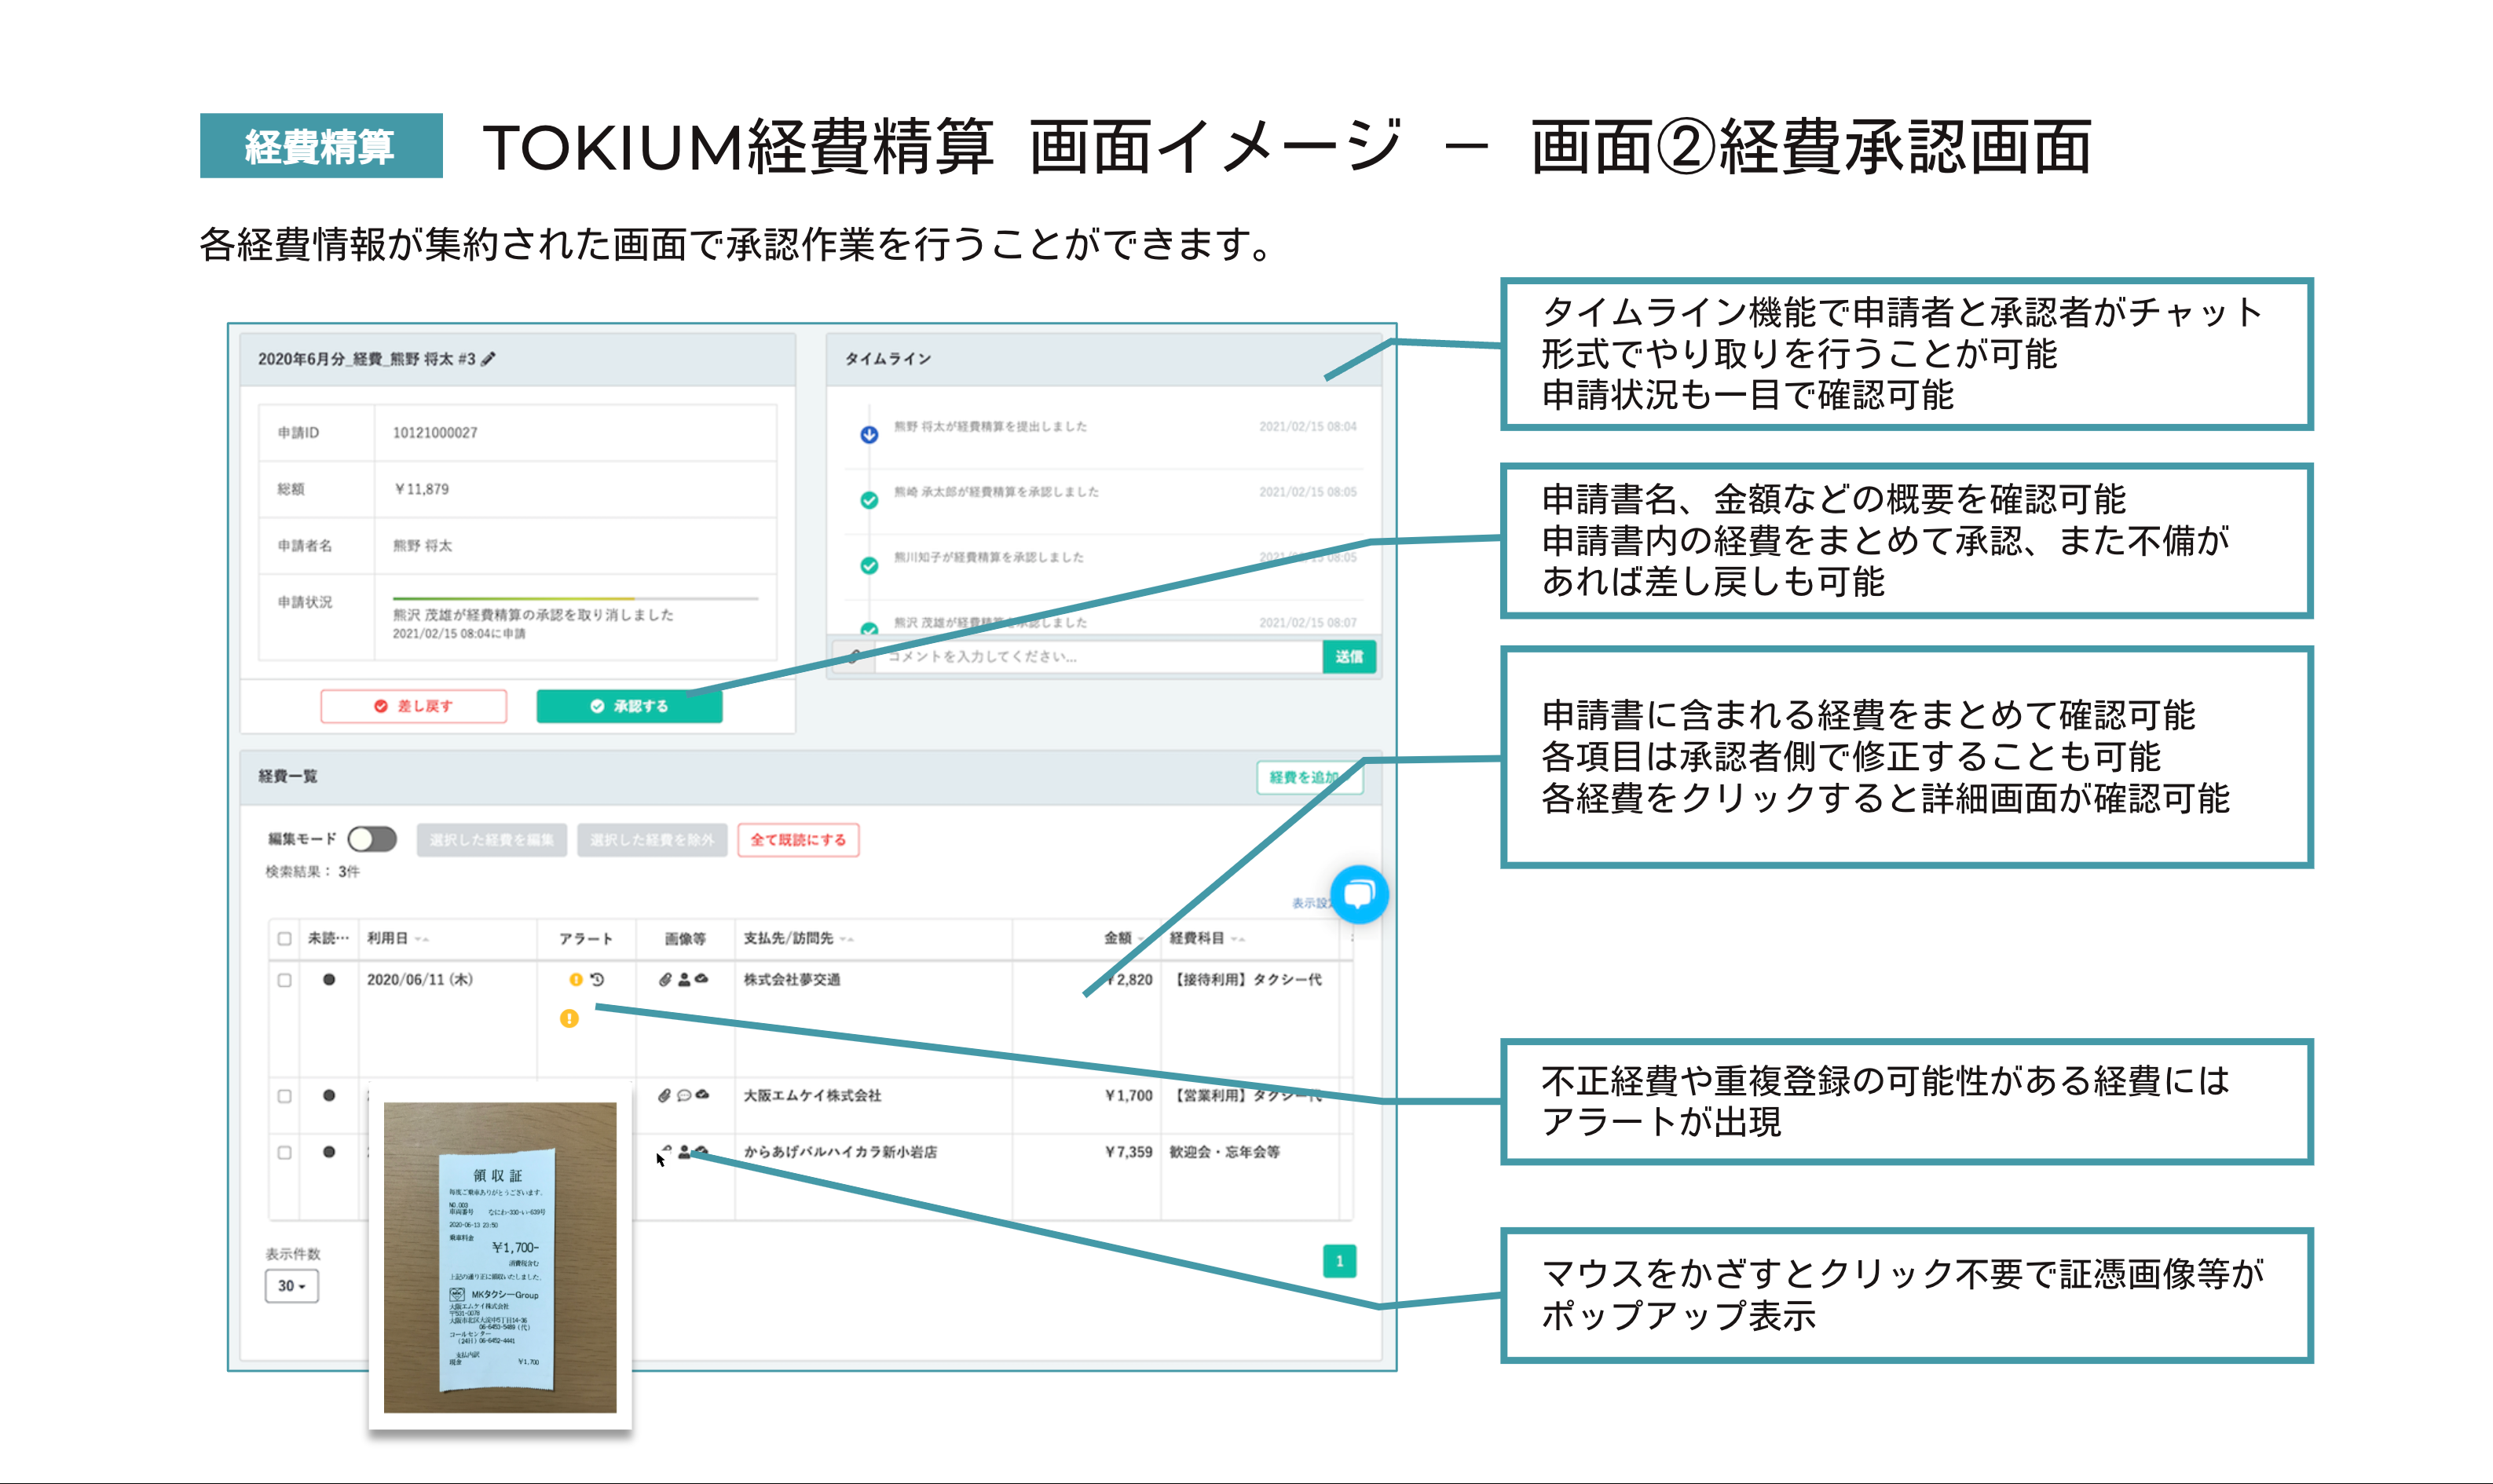Check the 大阪エムケイ株式会社 row checkbox

point(285,1095)
